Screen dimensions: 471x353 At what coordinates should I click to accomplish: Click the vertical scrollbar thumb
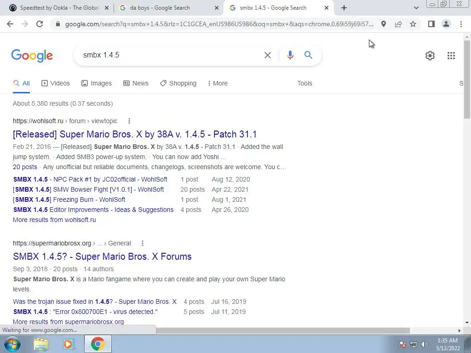pyautogui.click(x=467, y=79)
